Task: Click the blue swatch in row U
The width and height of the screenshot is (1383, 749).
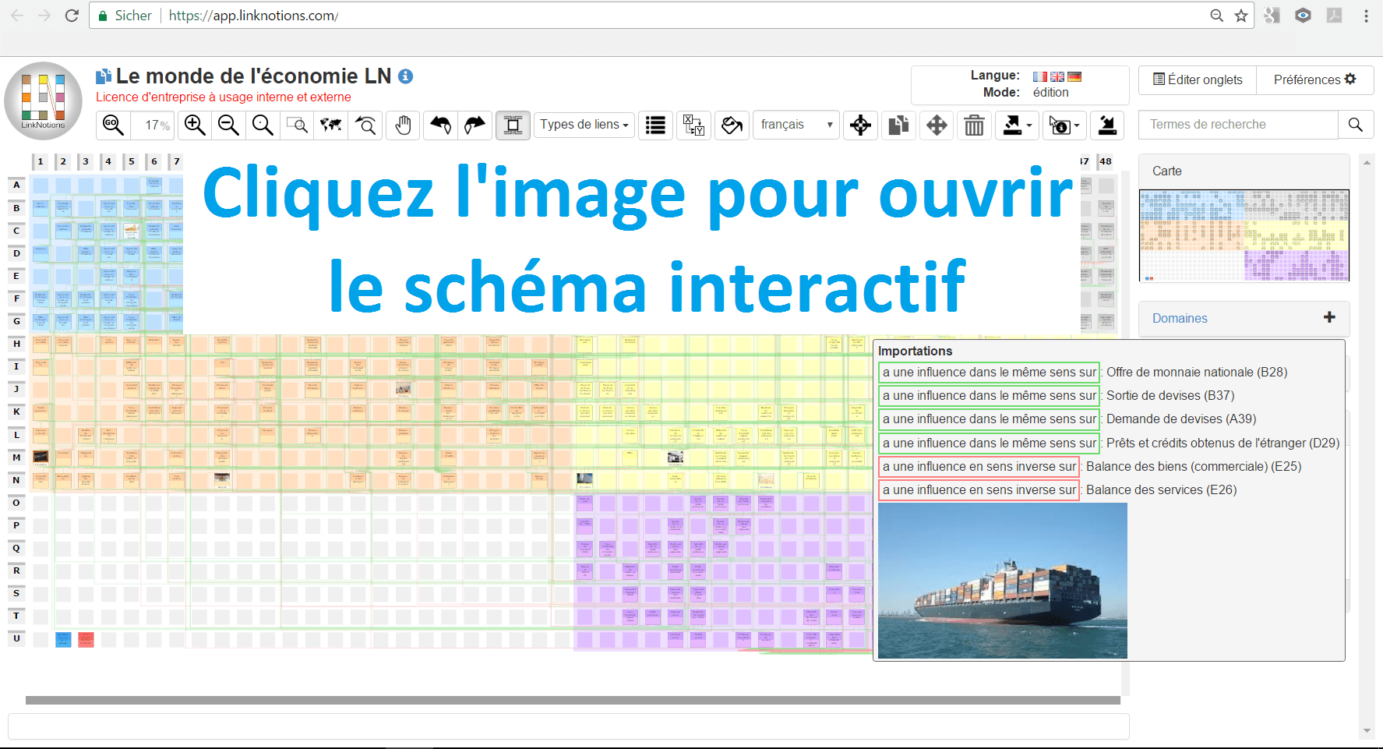Action: point(63,640)
